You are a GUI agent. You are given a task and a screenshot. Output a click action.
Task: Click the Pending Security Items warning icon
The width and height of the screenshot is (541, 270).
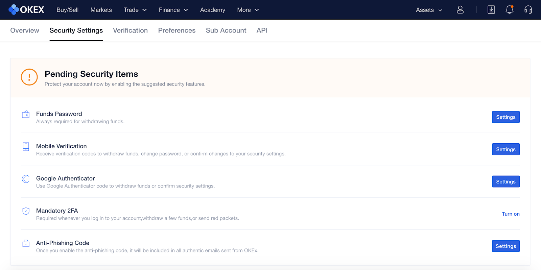29,77
